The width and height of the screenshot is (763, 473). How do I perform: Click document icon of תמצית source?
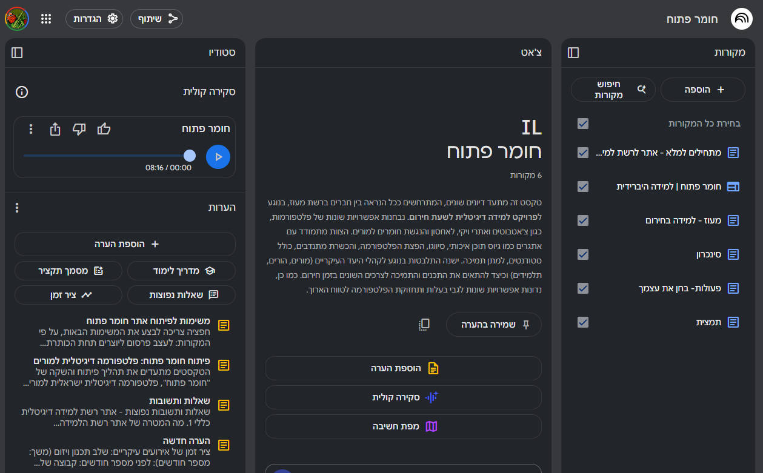[x=733, y=322]
